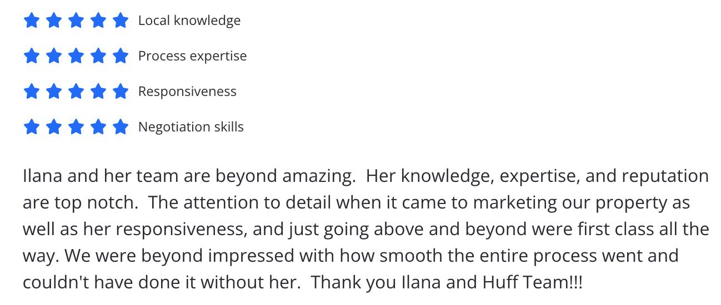Select third star in Responsiveness row
Viewport: 721px width, 305px height.
click(76, 91)
